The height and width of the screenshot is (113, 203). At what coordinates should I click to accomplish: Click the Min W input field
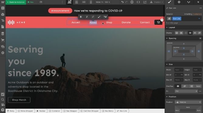pos(179,75)
